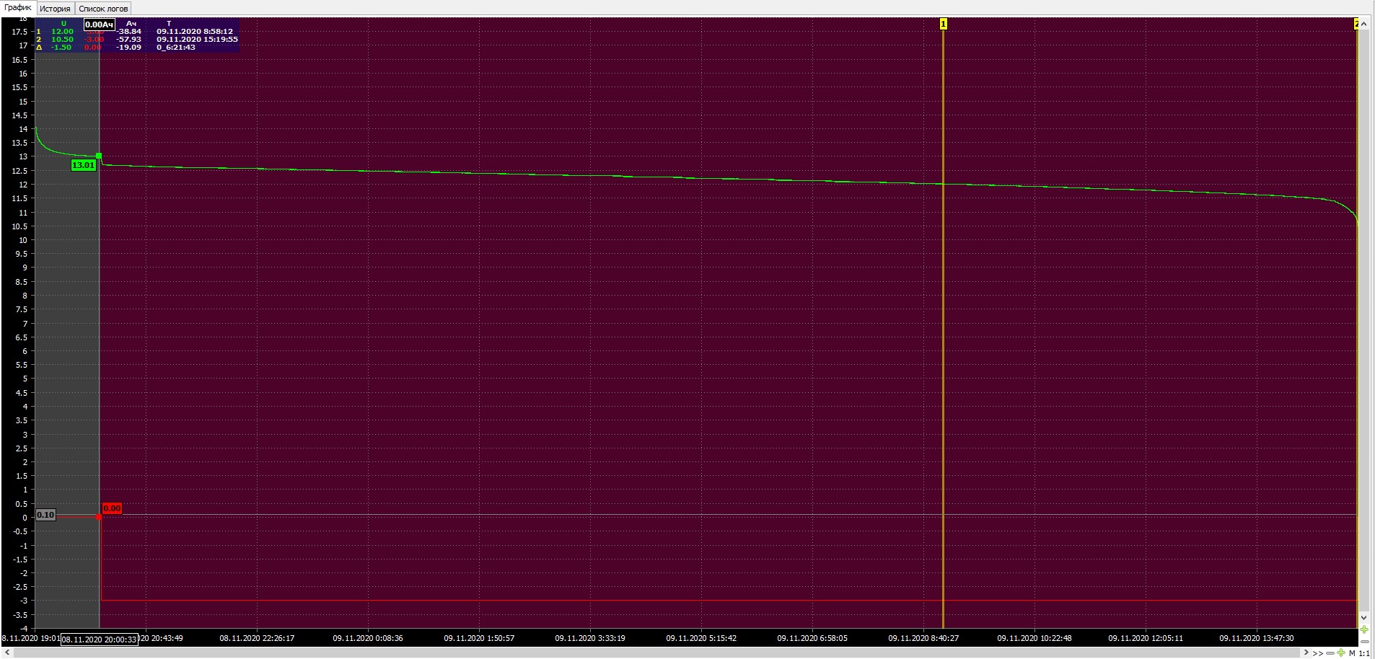
Task: Click the horizontal scrollbar track
Action: click(656, 653)
